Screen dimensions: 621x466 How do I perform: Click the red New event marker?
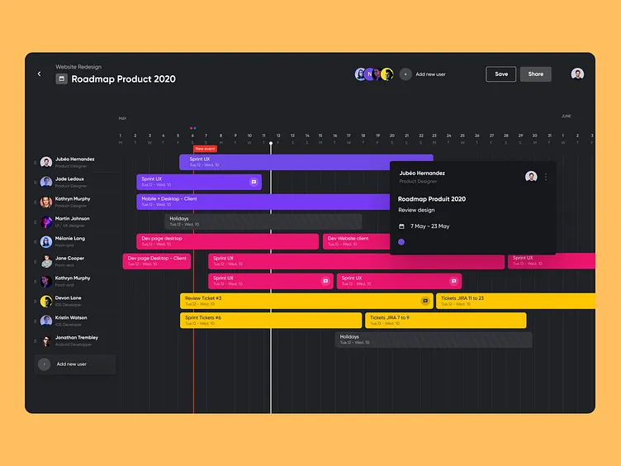click(205, 149)
